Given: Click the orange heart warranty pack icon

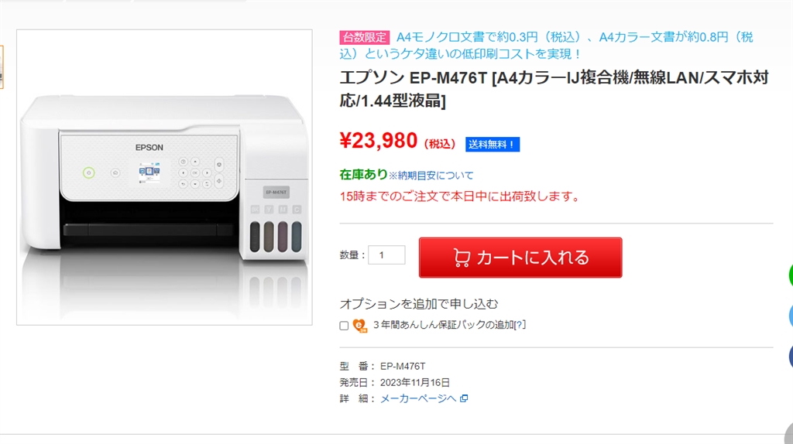Looking at the screenshot, I should pos(359,326).
